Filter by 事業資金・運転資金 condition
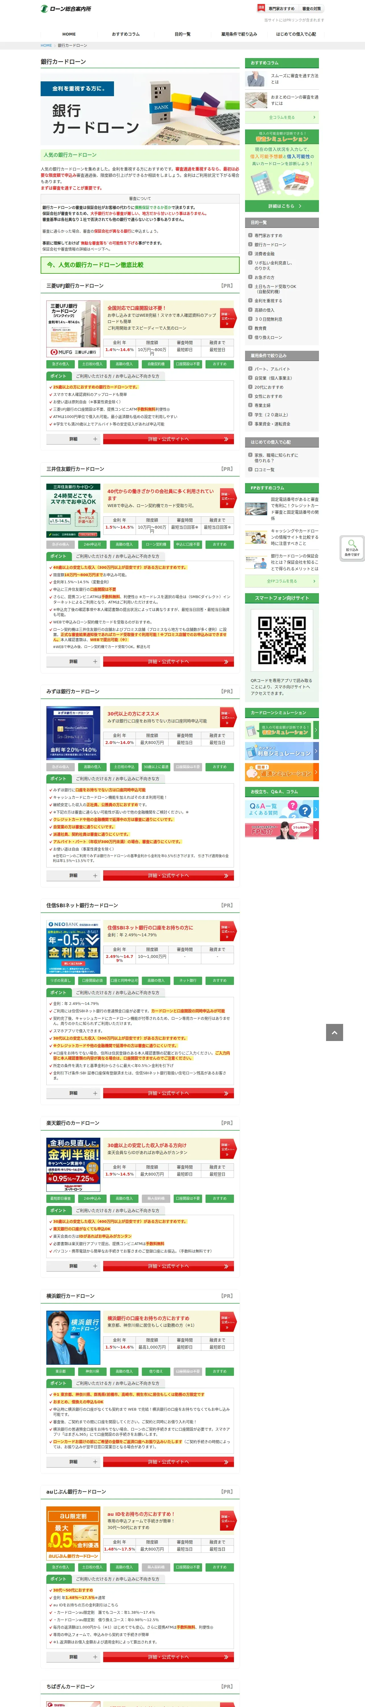This screenshot has height=1707, width=365. (272, 424)
